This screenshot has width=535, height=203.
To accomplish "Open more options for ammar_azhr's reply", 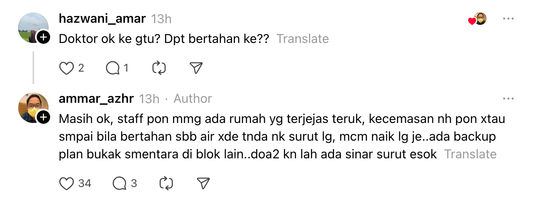I will point(508,99).
